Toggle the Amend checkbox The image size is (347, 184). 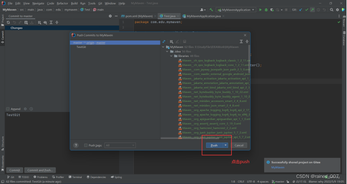[x=8, y=109]
